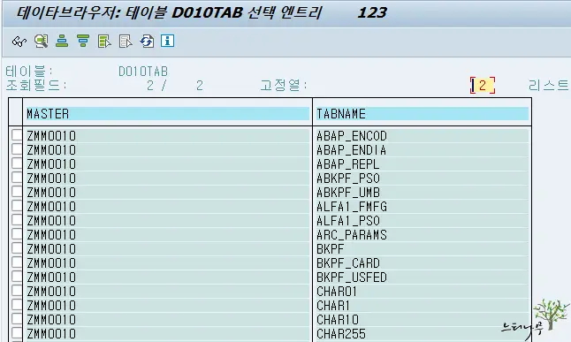Sort the list in descending order

(83, 41)
